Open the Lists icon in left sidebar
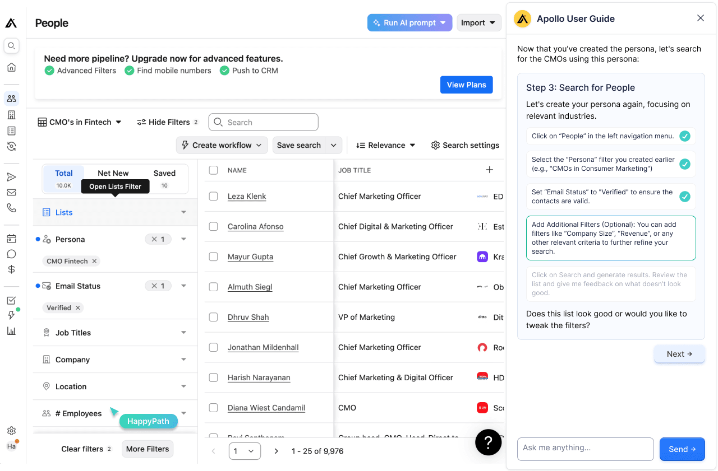 11,130
